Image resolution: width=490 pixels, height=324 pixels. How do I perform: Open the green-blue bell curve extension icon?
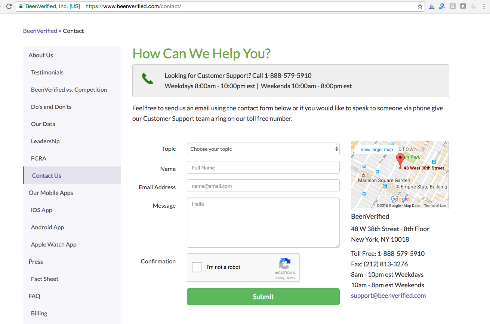pyautogui.click(x=432, y=6)
